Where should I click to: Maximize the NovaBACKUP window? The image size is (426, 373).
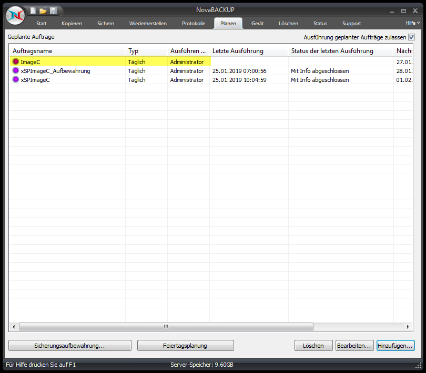tap(403, 11)
